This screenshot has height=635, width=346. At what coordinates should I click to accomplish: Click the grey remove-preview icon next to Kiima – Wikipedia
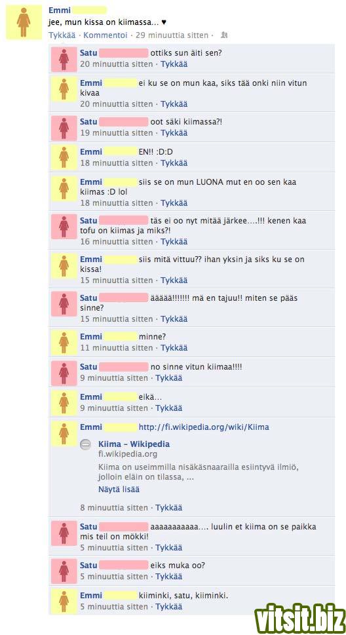point(85,445)
